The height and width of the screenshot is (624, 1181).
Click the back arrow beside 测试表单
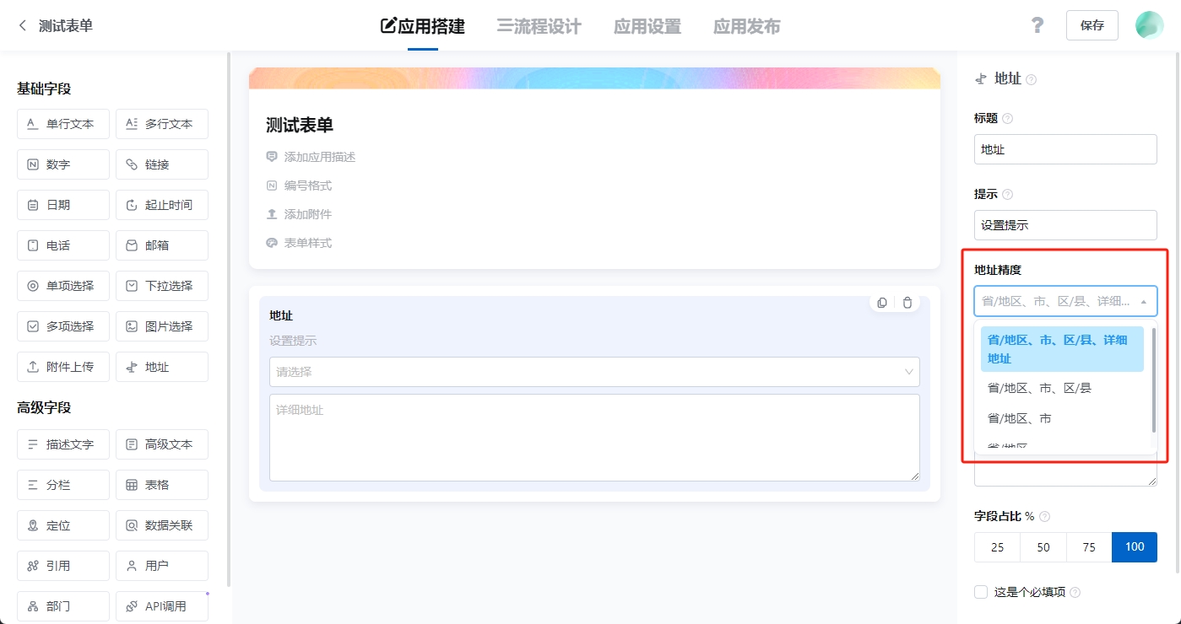point(23,26)
